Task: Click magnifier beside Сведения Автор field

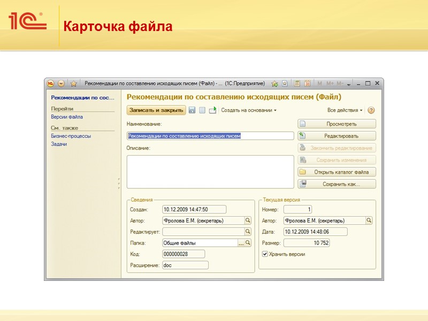Action: point(248,220)
